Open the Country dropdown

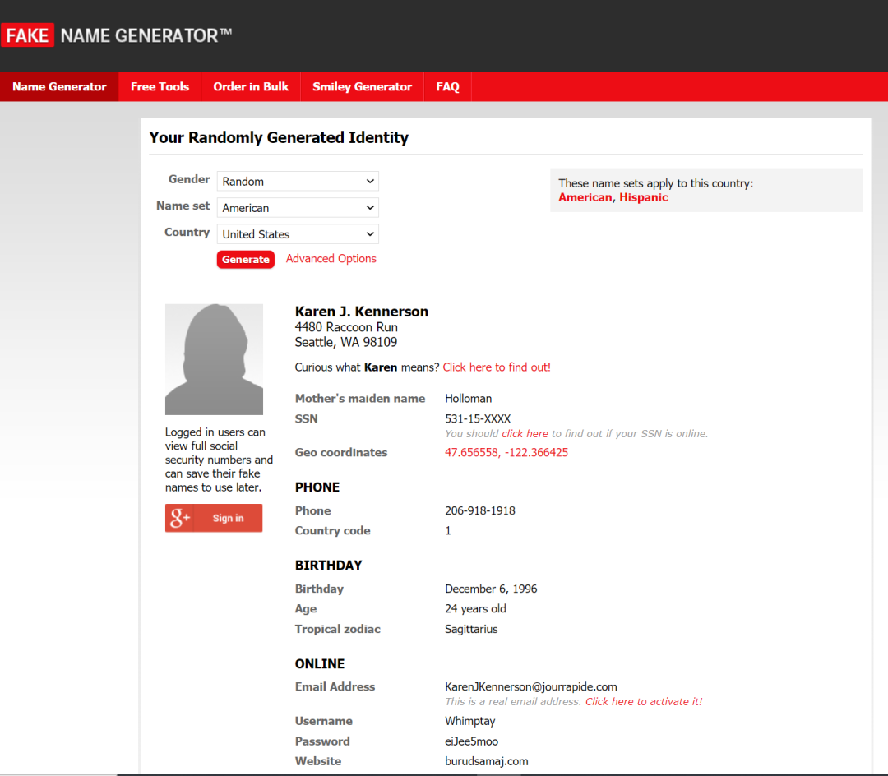point(298,234)
